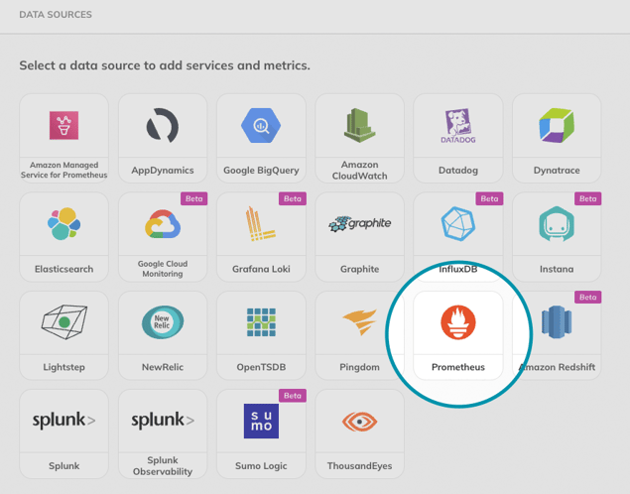This screenshot has height=494, width=630.
Task: Choose the Sumo Logic blue square logo
Action: (x=261, y=421)
